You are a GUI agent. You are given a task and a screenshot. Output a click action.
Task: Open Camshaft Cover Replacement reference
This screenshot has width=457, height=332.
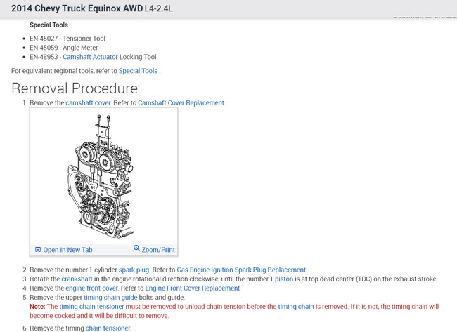click(181, 102)
